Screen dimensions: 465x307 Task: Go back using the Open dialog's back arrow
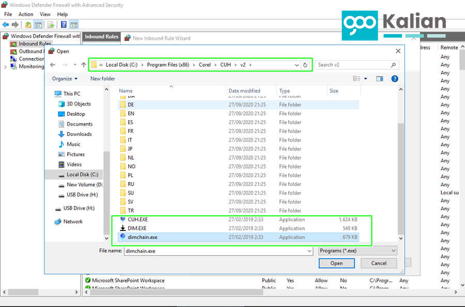pos(53,65)
